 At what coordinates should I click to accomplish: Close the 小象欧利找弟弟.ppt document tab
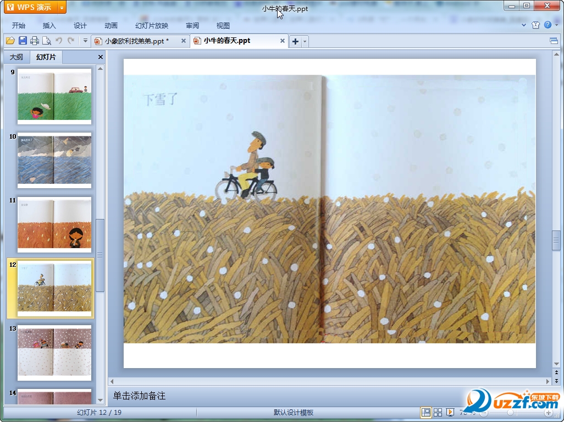pos(184,41)
